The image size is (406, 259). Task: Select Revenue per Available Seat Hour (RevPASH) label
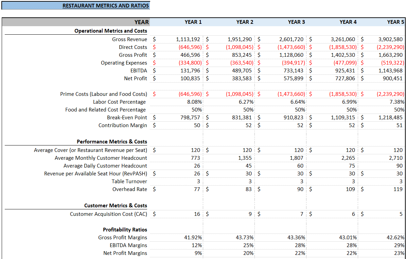point(95,174)
